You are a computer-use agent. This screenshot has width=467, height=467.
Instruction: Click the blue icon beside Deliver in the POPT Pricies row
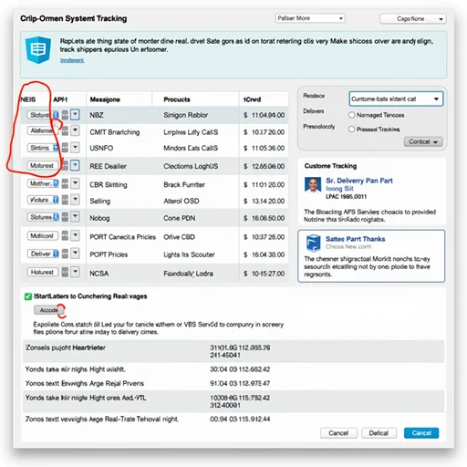(56, 254)
